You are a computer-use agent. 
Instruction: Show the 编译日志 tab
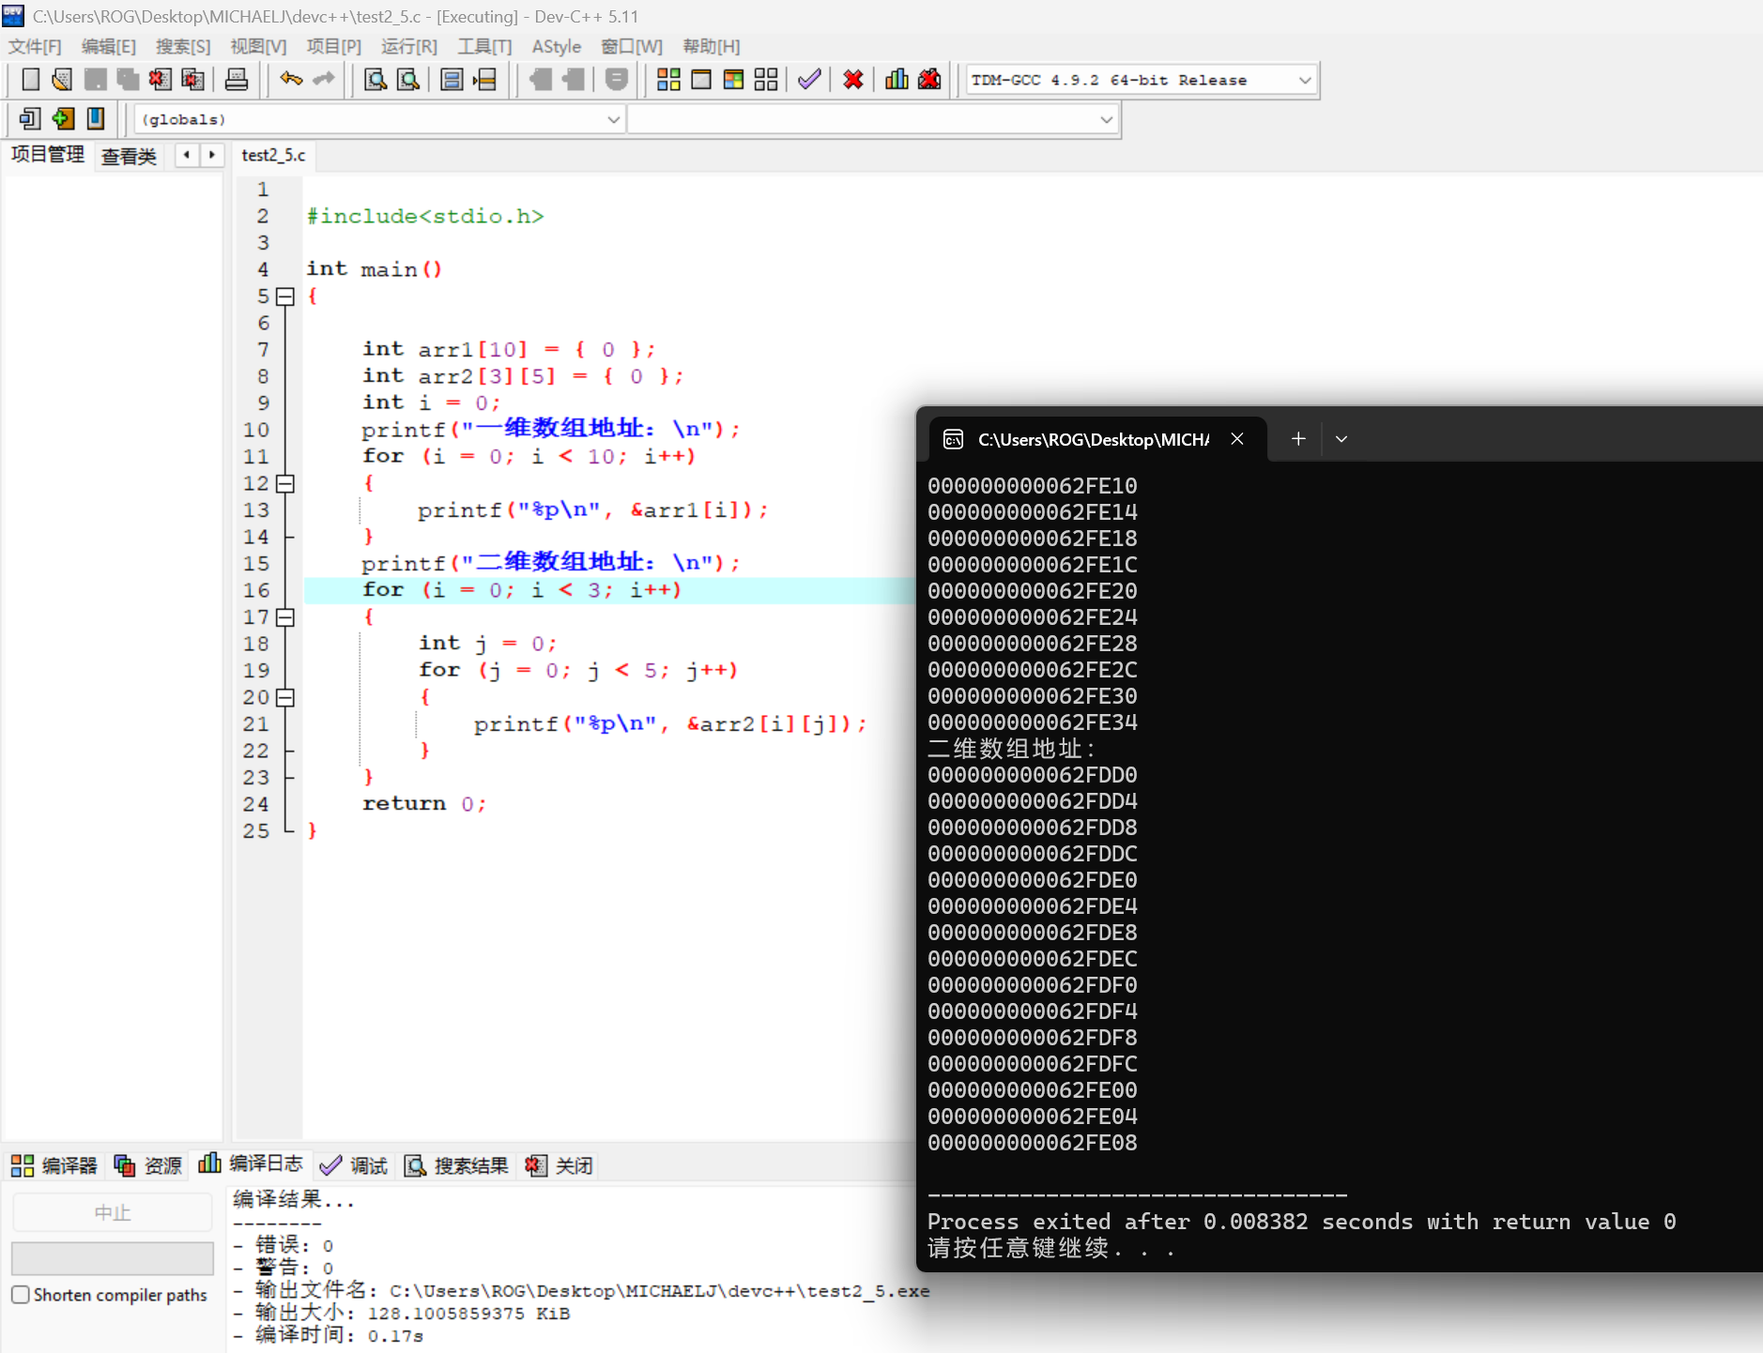coord(251,1164)
